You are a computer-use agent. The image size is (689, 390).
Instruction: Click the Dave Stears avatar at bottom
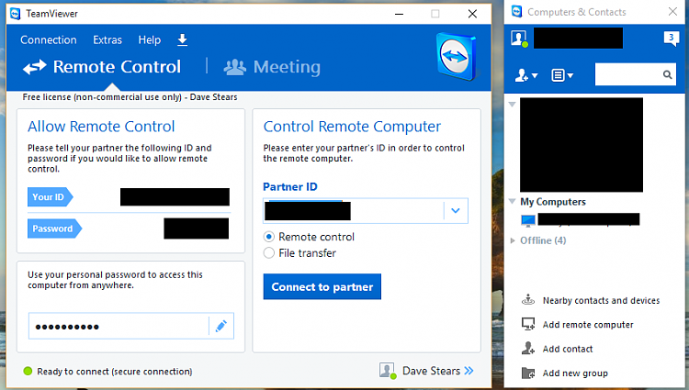(x=387, y=371)
